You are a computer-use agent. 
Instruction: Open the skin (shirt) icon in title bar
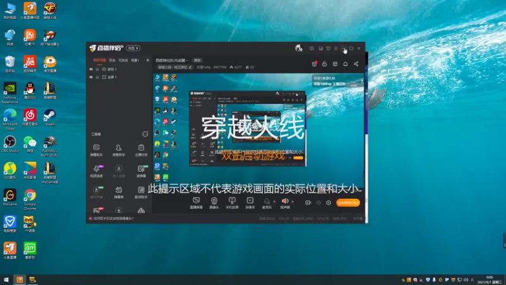coord(328,49)
